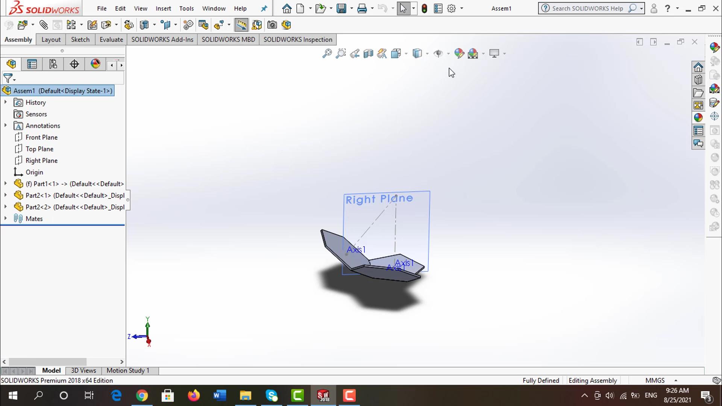Click the Rebuild traffic light icon
The height and width of the screenshot is (406, 722).
pos(424,8)
